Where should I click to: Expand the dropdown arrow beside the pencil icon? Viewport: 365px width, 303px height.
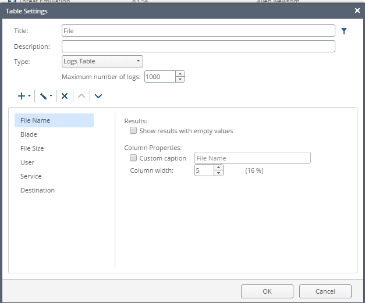(x=51, y=95)
